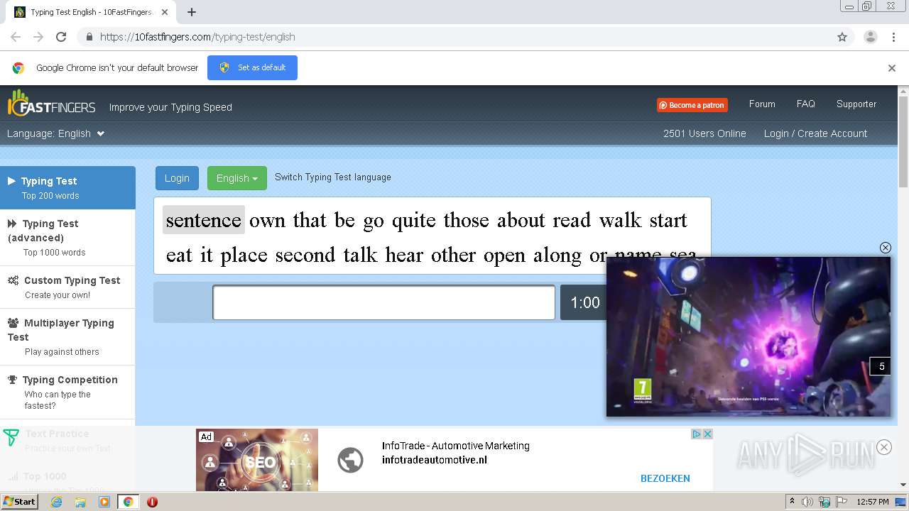Click the Chrome taskbar icon
Viewport: 909px width, 511px height.
(x=128, y=502)
